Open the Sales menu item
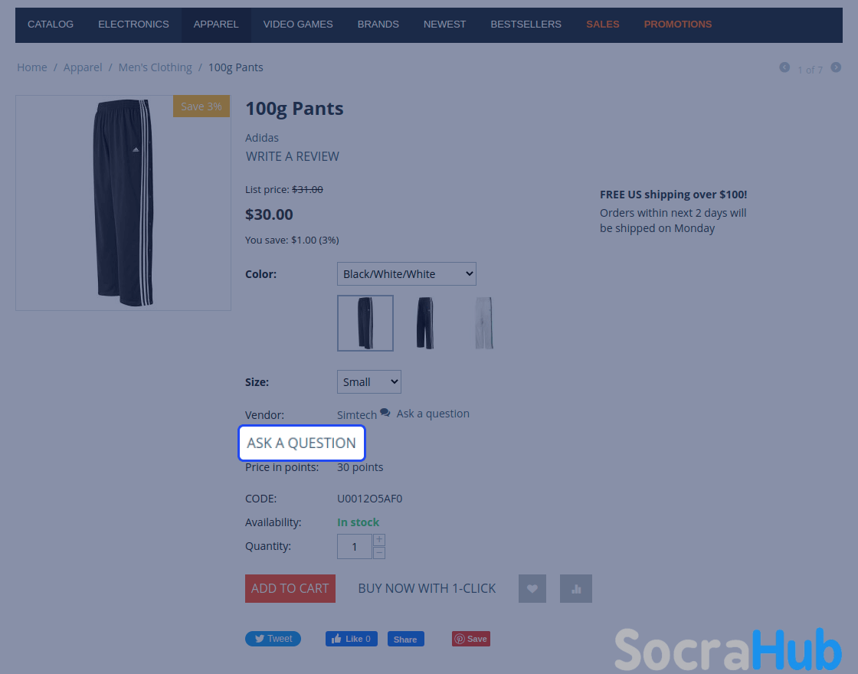 click(x=602, y=25)
